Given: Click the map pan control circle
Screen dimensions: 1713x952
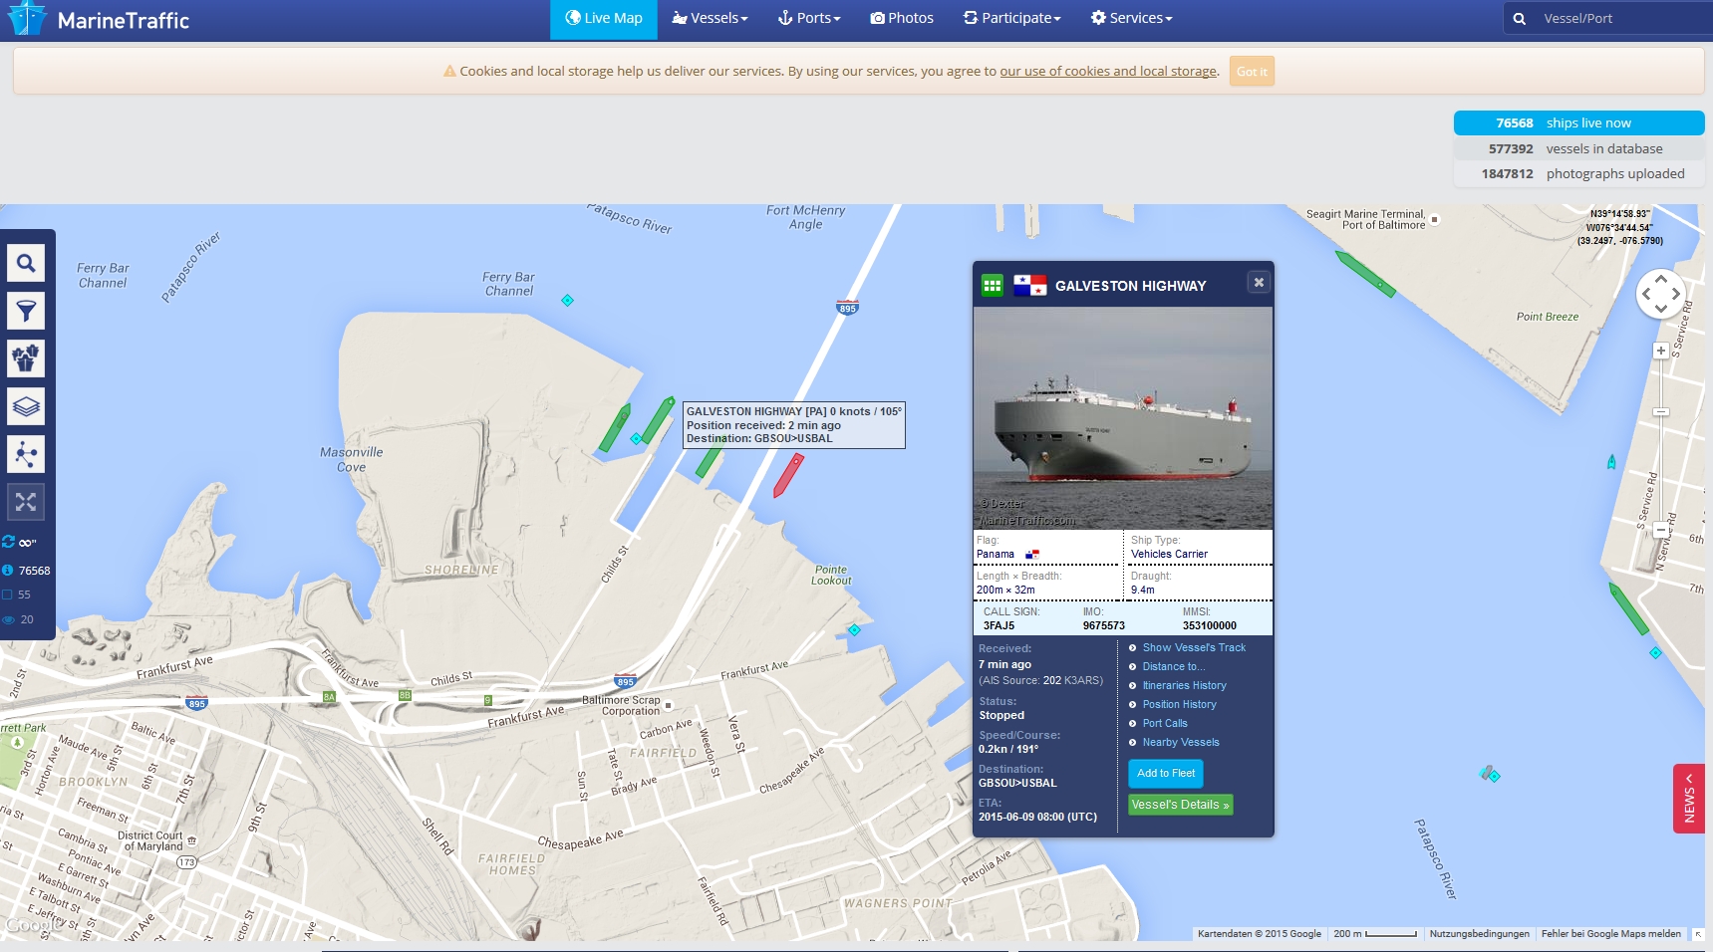Looking at the screenshot, I should click(x=1660, y=294).
